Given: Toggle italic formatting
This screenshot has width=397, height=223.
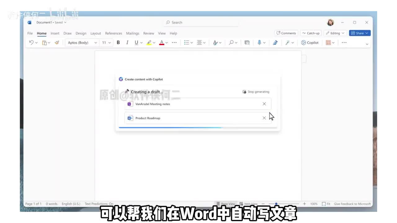Looking at the screenshot, I should (x=127, y=43).
